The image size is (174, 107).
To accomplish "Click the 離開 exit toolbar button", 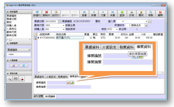I will (160, 14).
